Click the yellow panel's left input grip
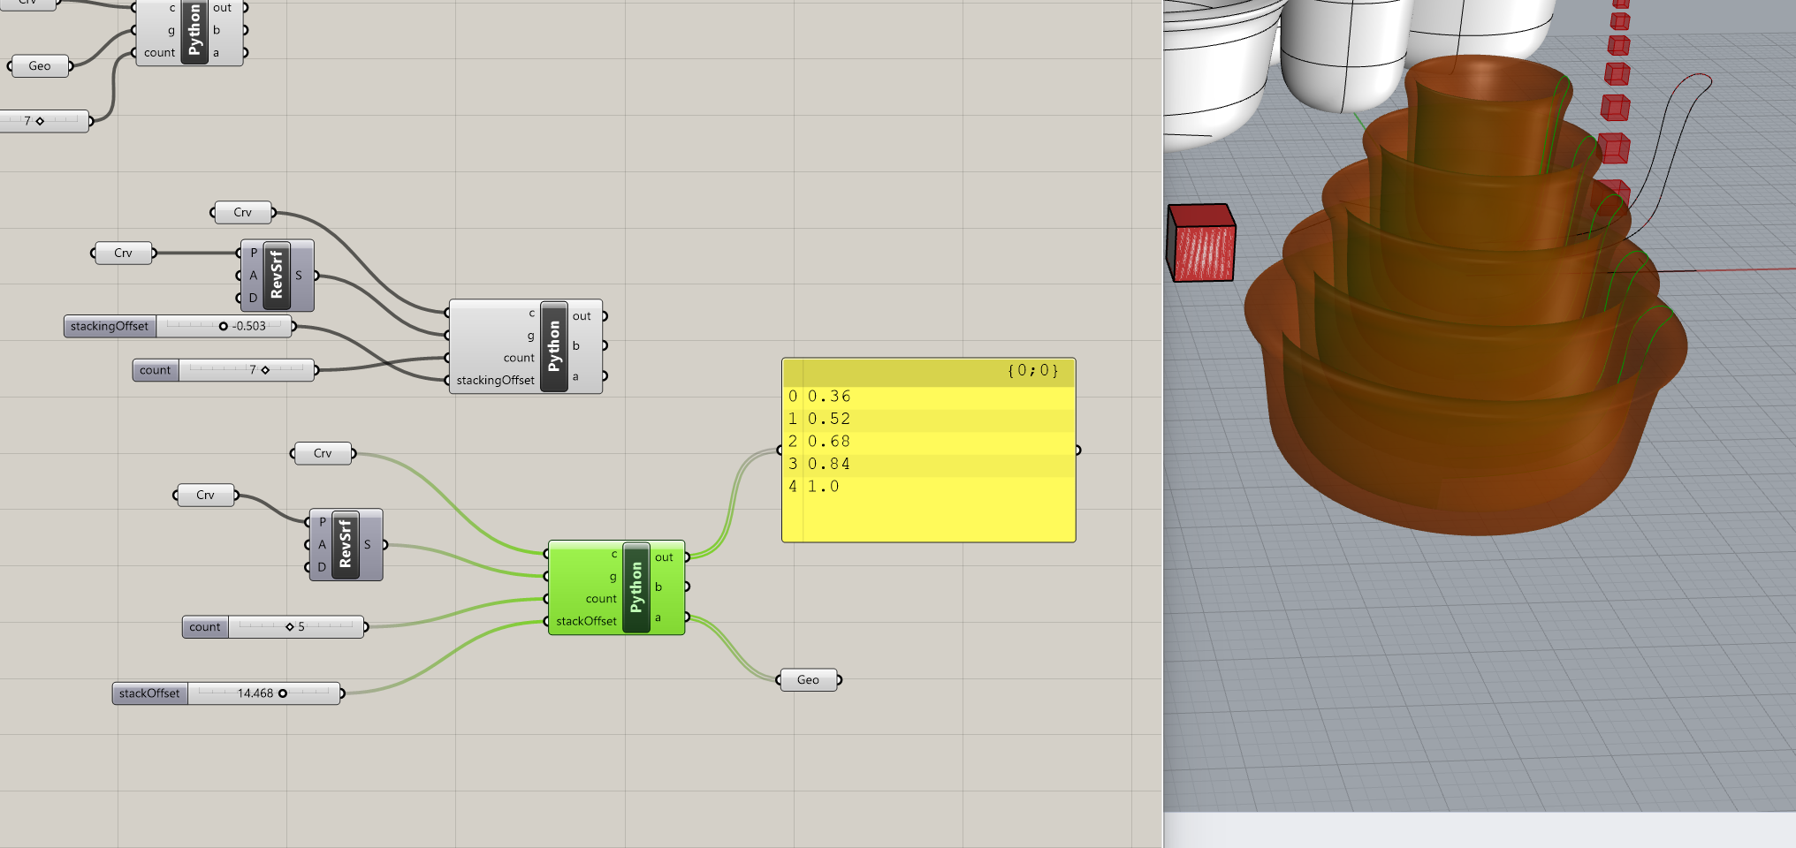This screenshot has height=848, width=1796. [x=780, y=450]
